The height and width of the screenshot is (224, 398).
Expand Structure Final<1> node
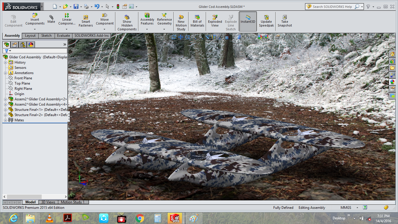[x=5, y=110]
